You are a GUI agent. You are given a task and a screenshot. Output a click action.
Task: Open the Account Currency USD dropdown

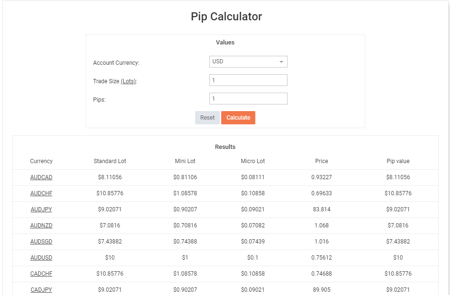click(248, 62)
